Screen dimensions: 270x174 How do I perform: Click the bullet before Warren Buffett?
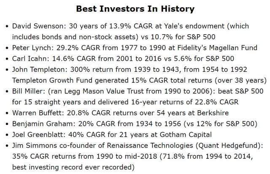tap(7, 113)
